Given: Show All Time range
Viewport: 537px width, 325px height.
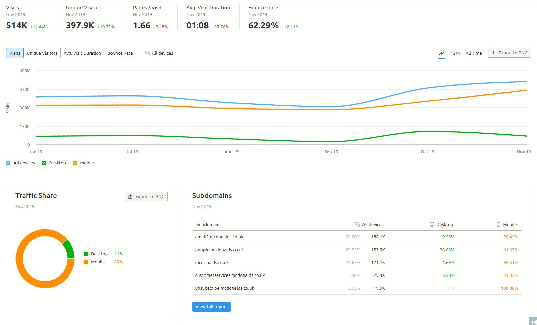Looking at the screenshot, I should (474, 53).
